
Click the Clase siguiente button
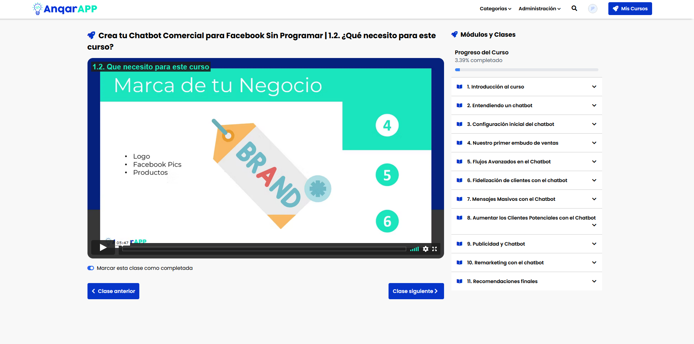(x=416, y=291)
